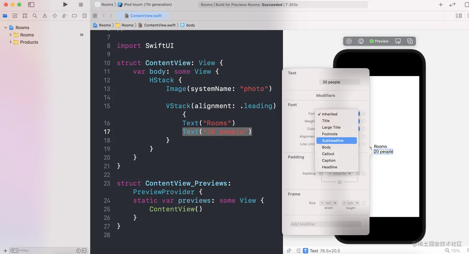This screenshot has height=254, width=469.
Task: Expand the Products folder
Action: pyautogui.click(x=11, y=42)
